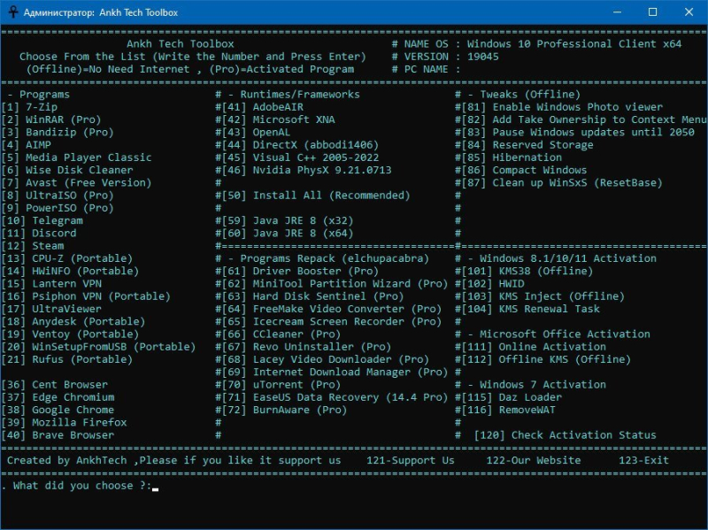Minimize the Ankh Tech Toolbox window
Viewport: 708px width, 530px height.
pos(617,12)
